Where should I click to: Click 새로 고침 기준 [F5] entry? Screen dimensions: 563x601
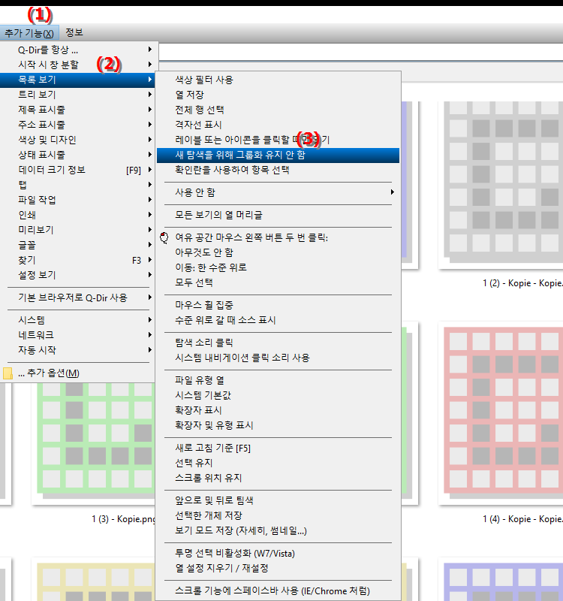[278, 448]
